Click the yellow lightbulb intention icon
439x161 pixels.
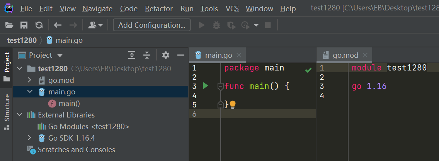pos(233,105)
